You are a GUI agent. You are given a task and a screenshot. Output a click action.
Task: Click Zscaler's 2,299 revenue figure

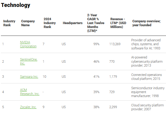coord(113,107)
